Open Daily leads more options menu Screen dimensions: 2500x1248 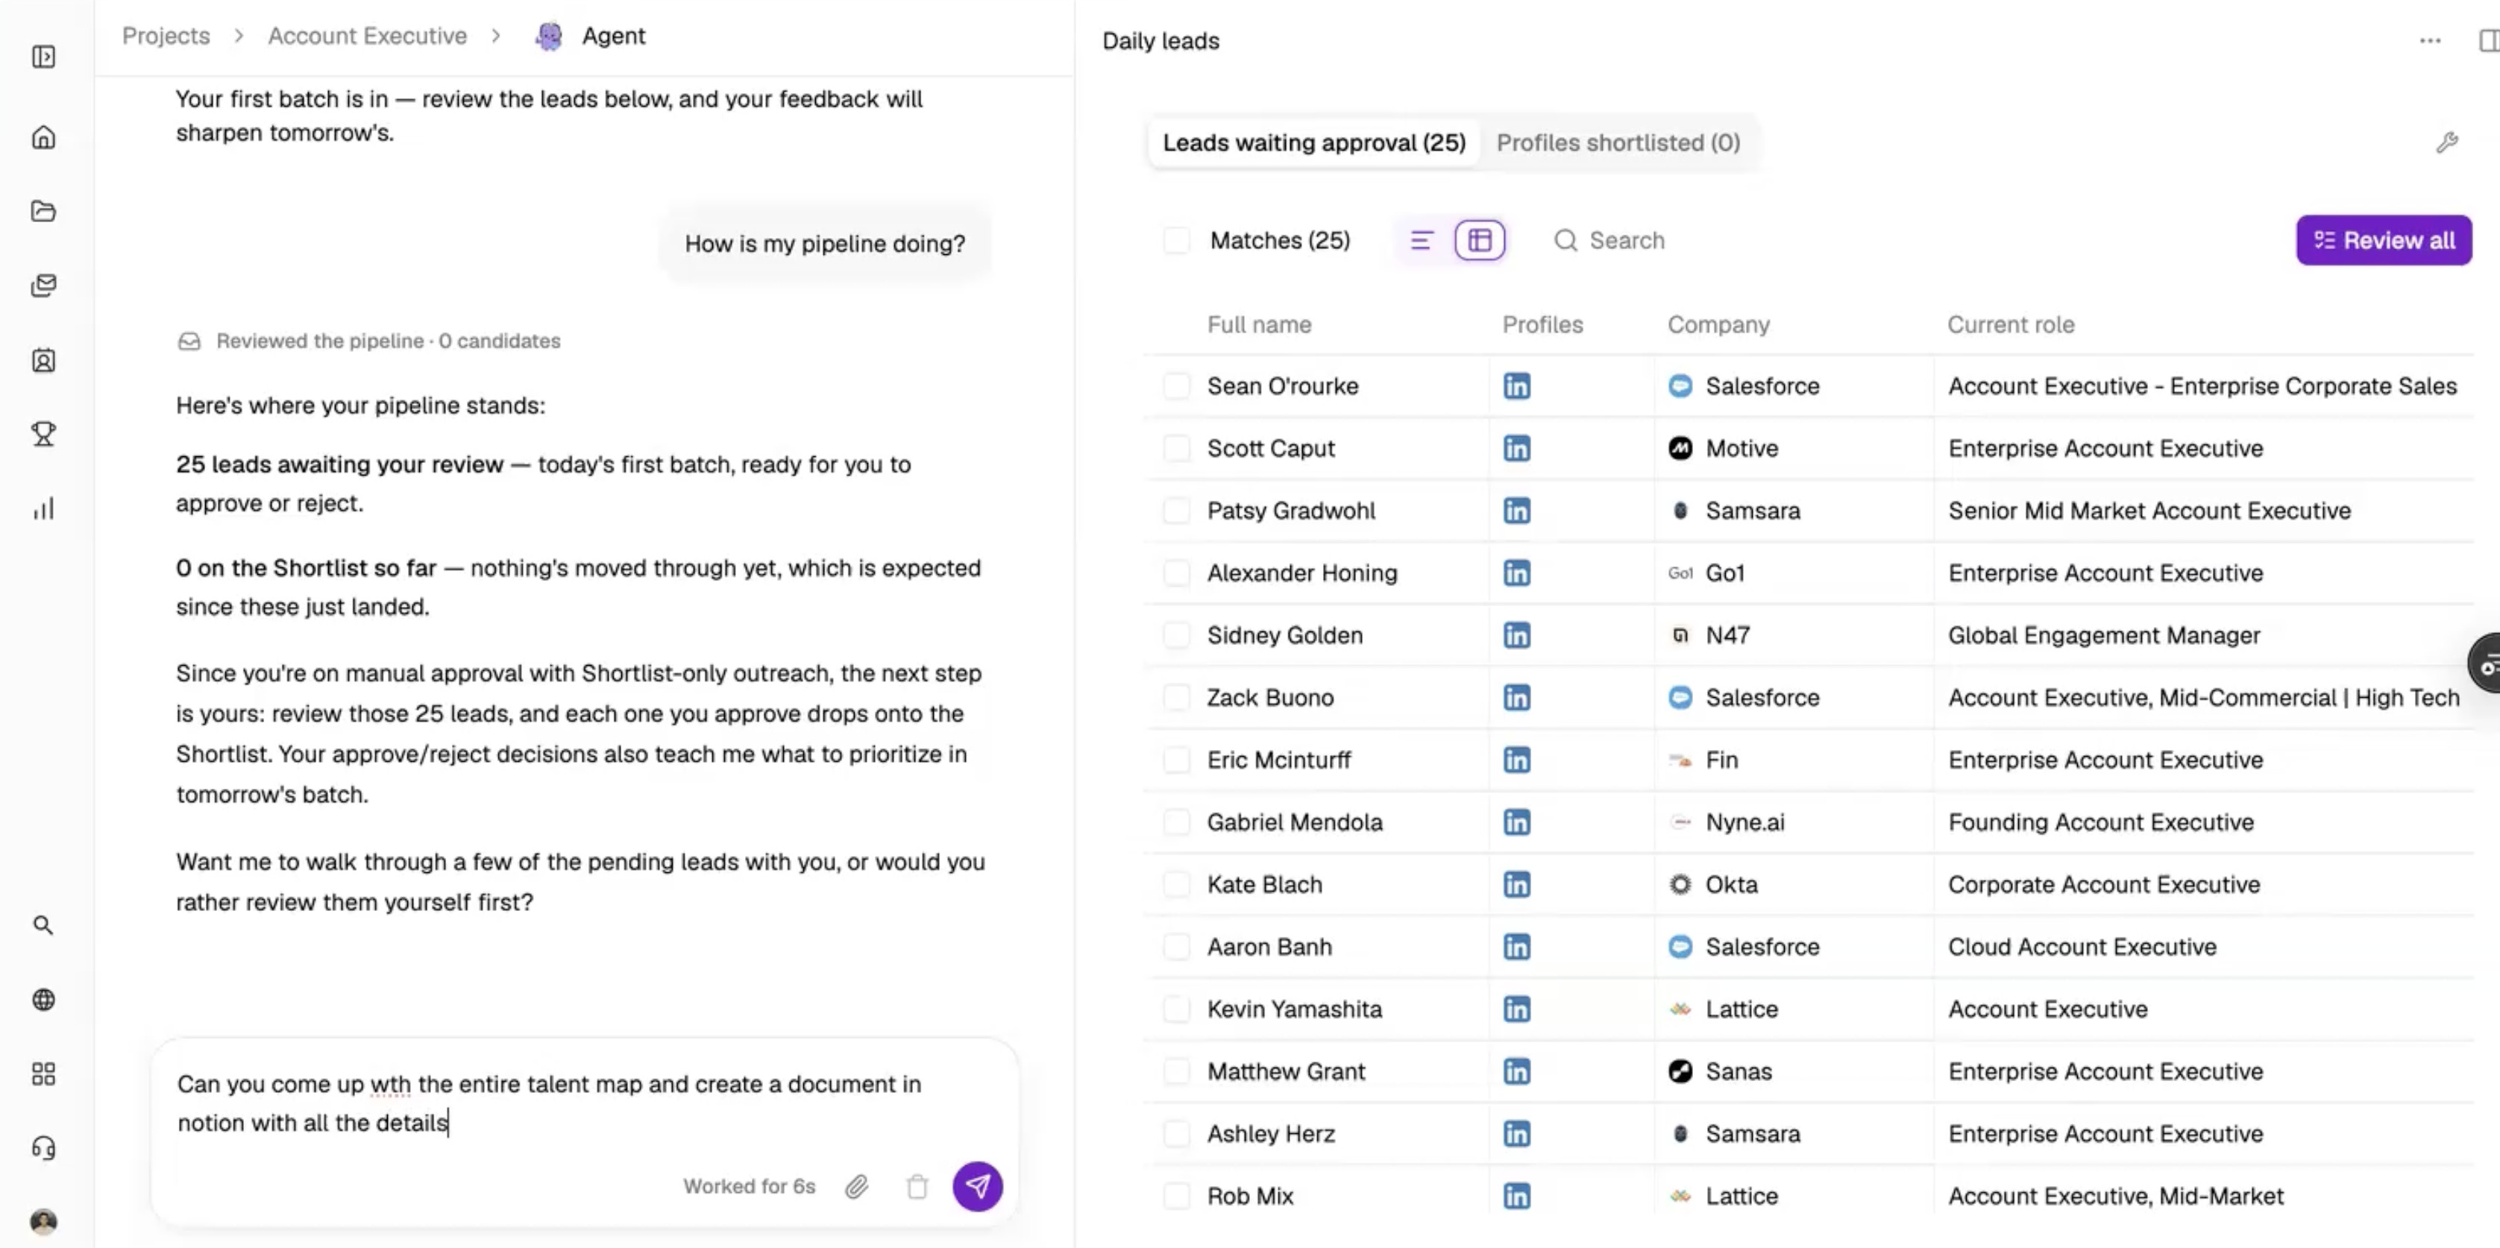(x=2430, y=41)
